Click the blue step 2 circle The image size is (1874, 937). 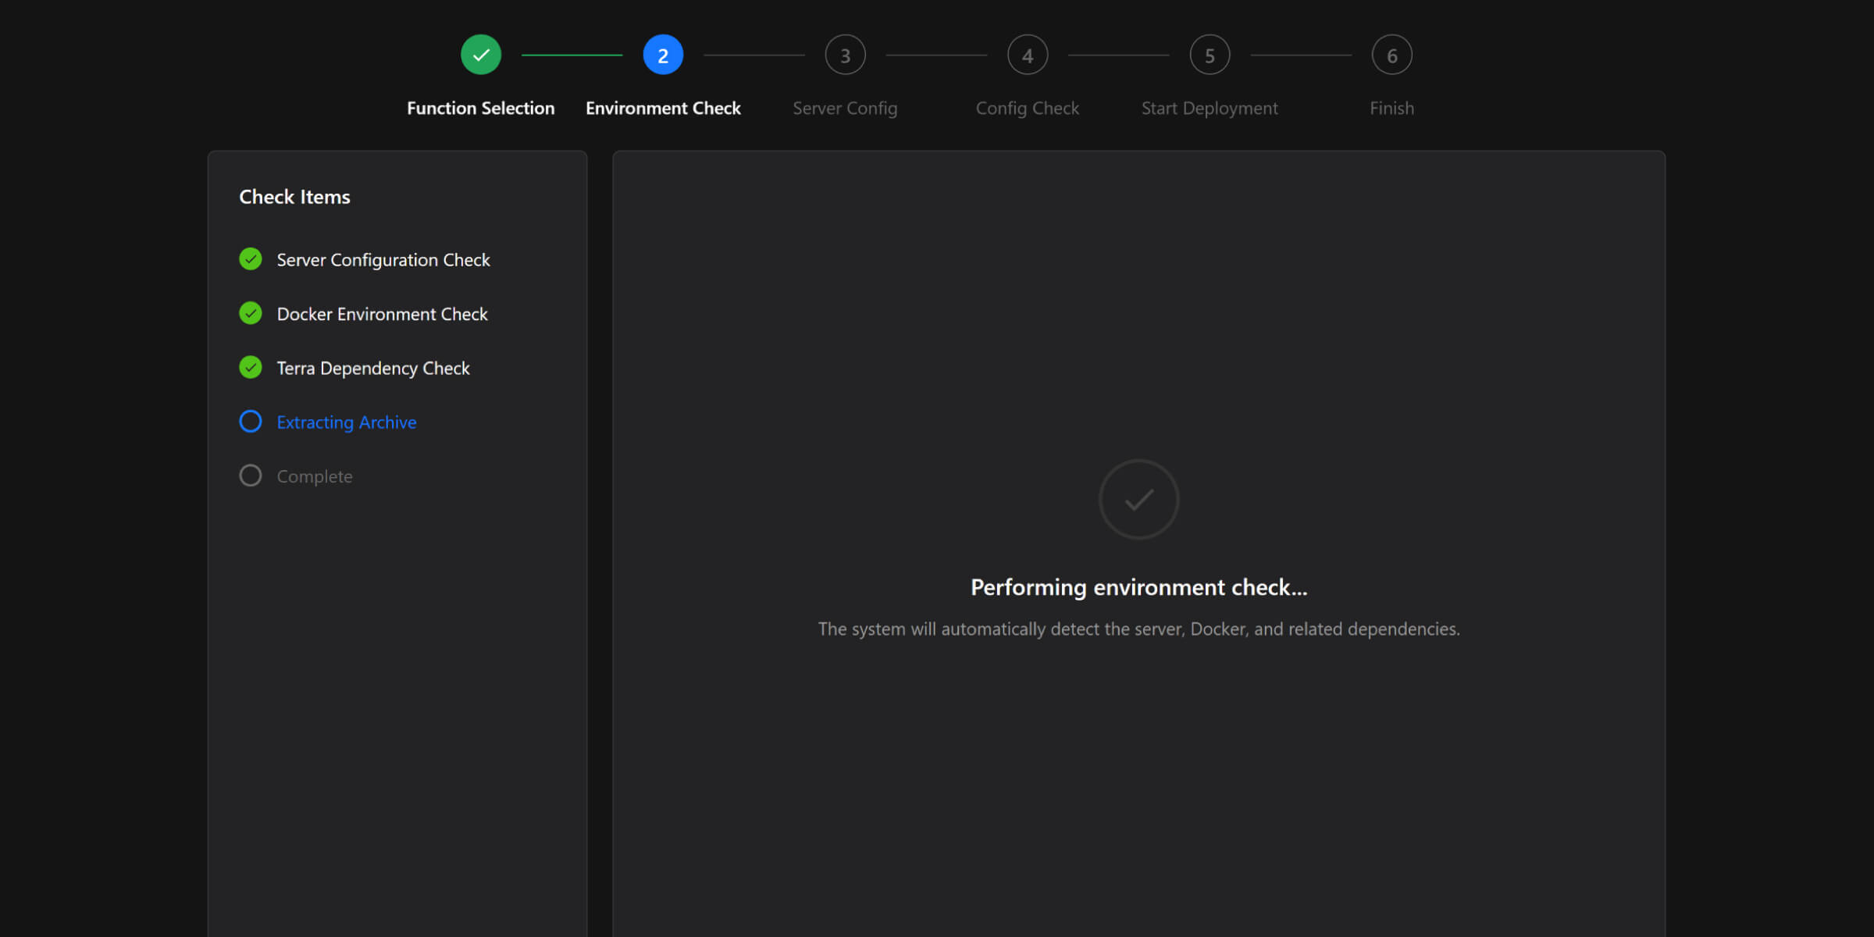point(663,55)
